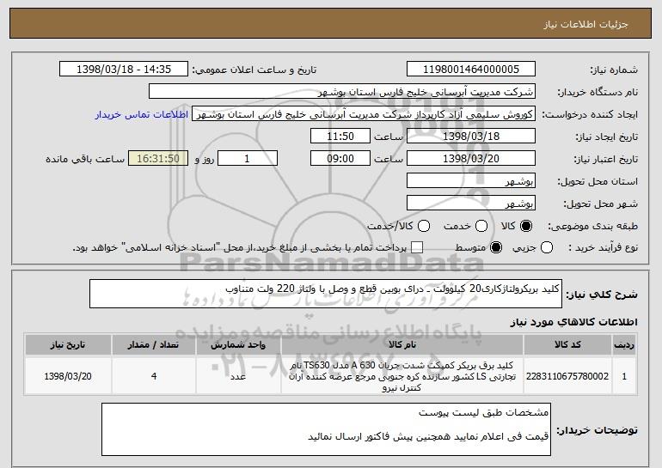
Task: Open the buyer contact information link
Action: point(142,115)
